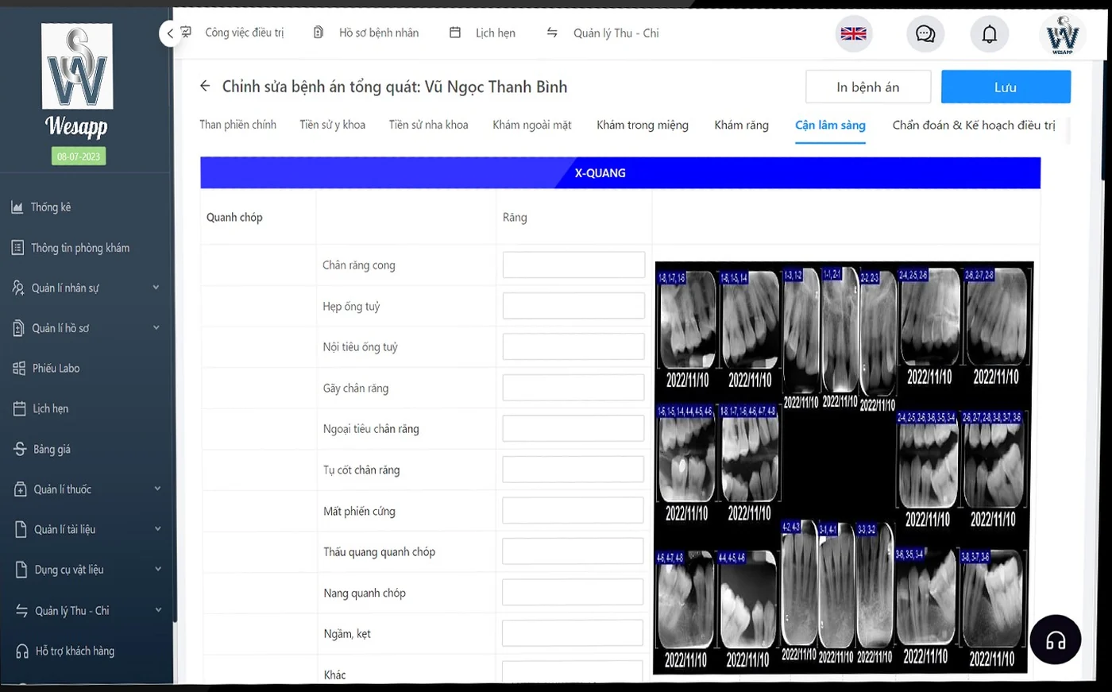Open the Tiền sử y khoa tab

(x=333, y=125)
